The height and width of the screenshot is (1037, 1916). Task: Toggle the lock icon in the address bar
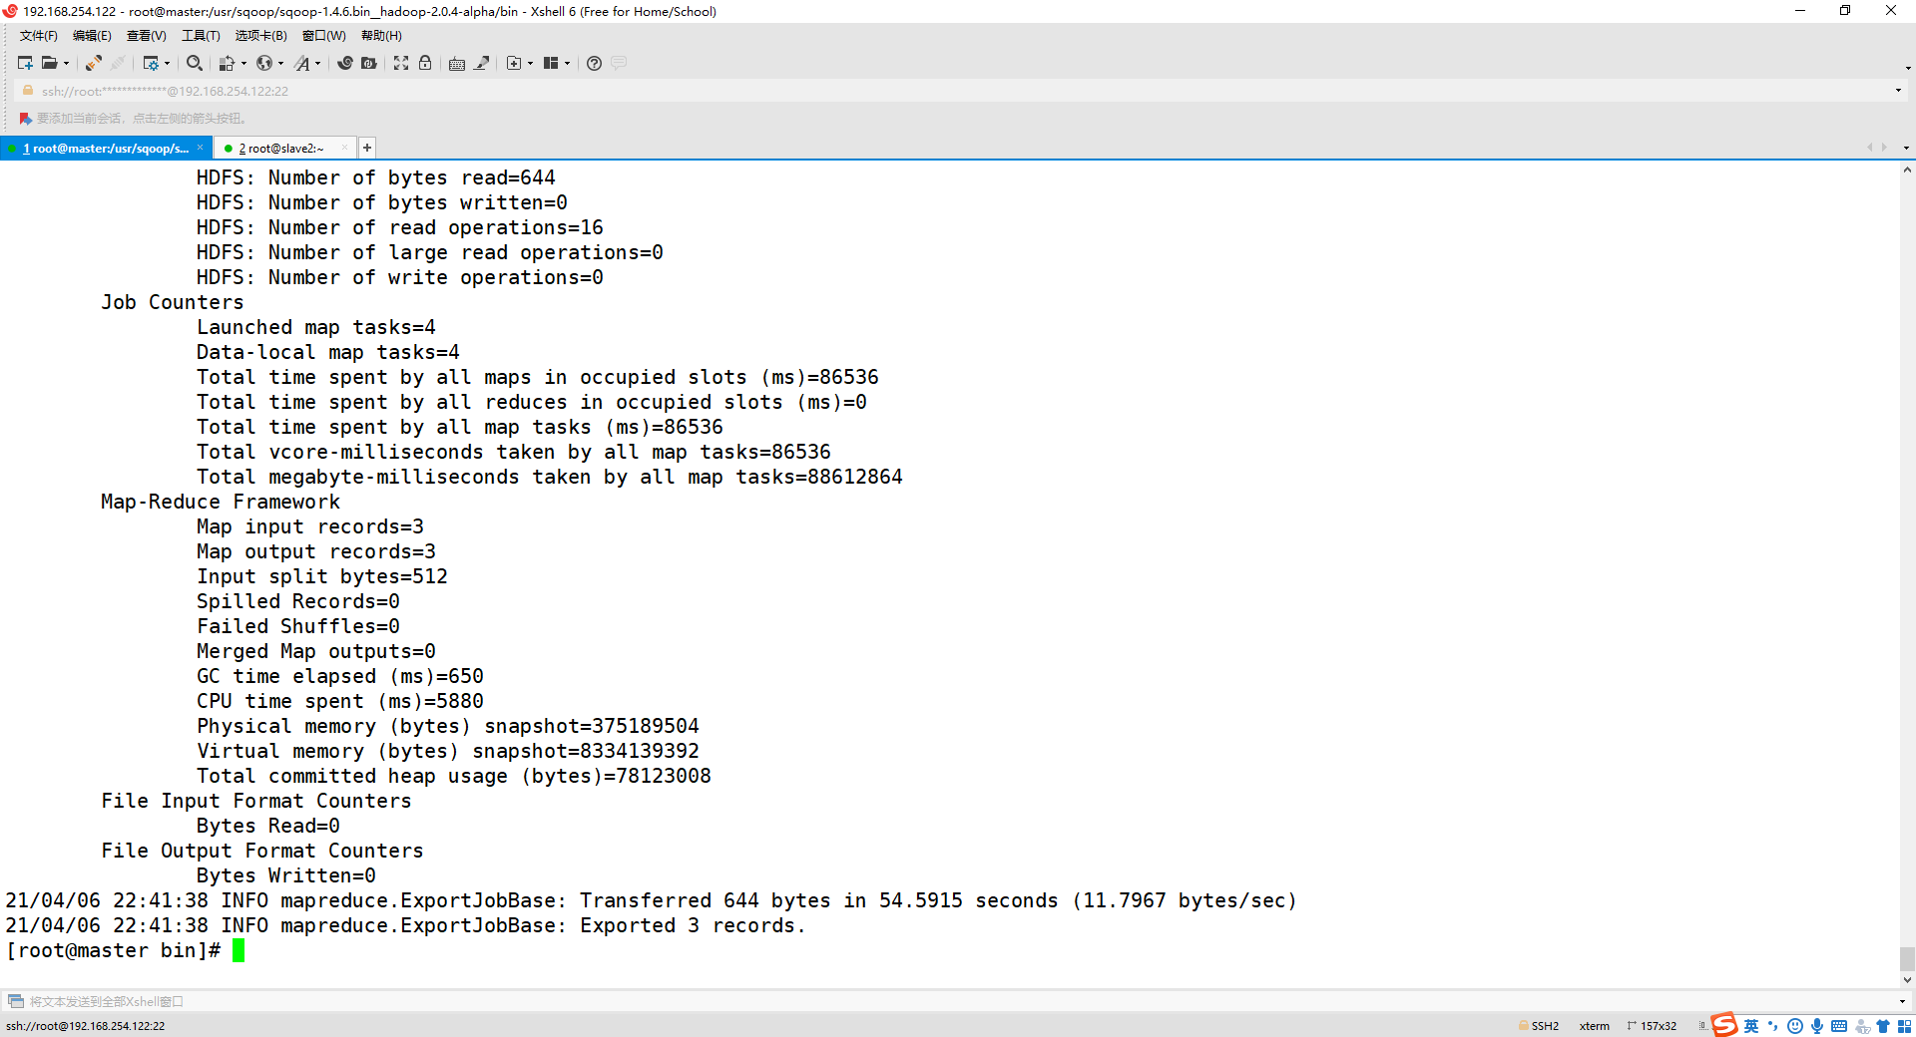[27, 90]
